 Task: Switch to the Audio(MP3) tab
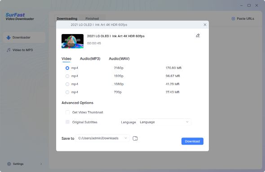[x=90, y=59]
